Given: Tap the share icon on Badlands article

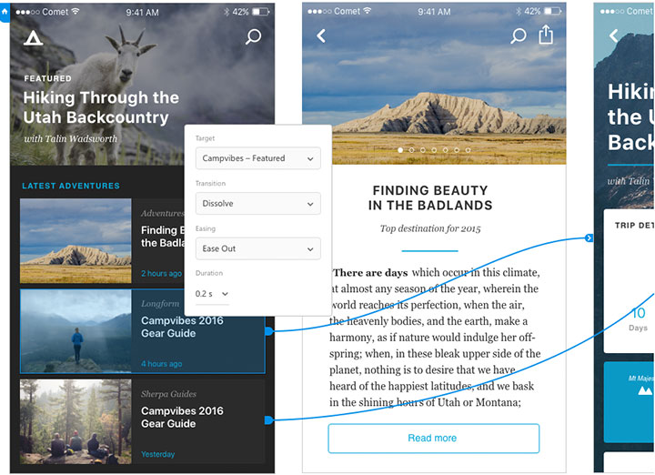Looking at the screenshot, I should (x=546, y=35).
